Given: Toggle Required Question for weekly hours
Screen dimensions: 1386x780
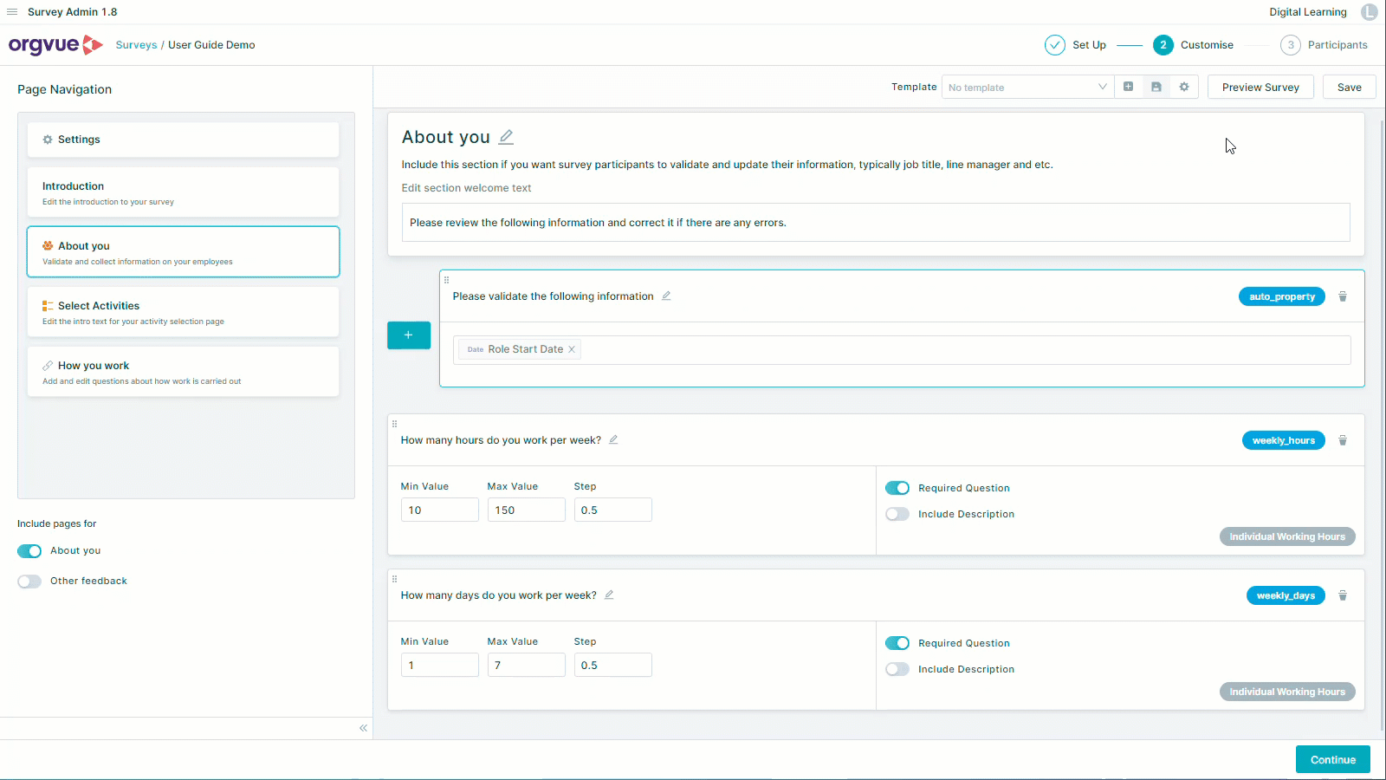Looking at the screenshot, I should pos(897,488).
